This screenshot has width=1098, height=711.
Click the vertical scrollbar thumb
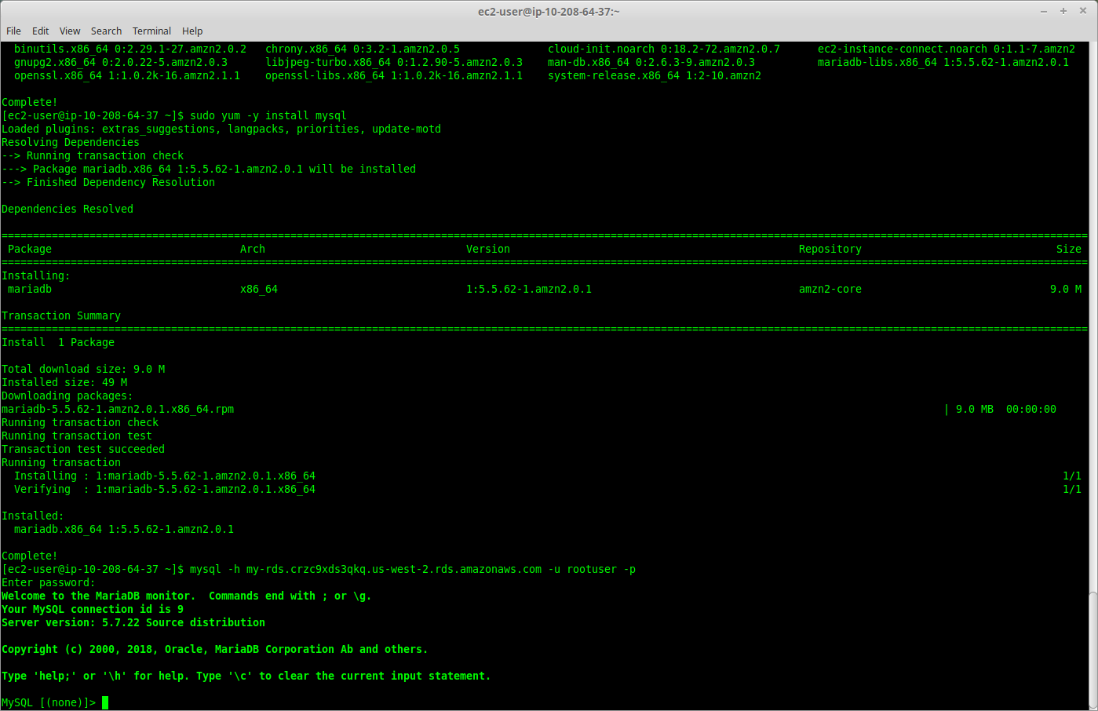1093,650
